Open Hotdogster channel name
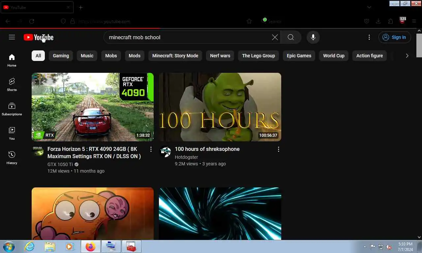Screen dimensions: 422x253 pyautogui.click(x=186, y=157)
